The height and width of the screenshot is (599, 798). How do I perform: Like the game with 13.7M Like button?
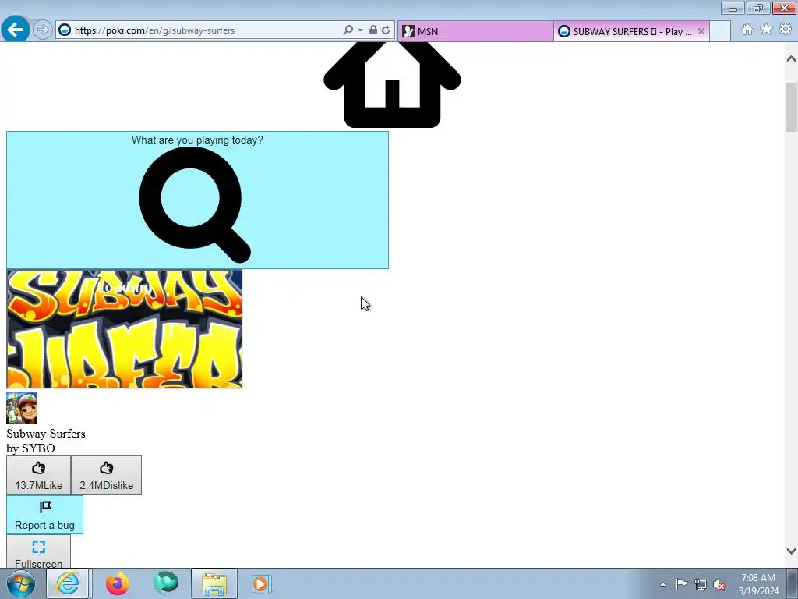39,476
